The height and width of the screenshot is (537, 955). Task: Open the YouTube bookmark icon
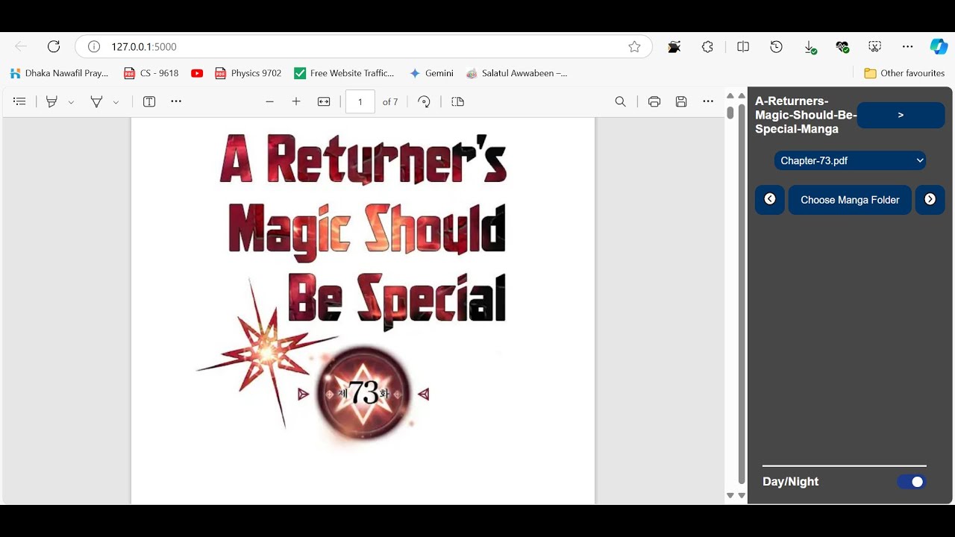197,73
